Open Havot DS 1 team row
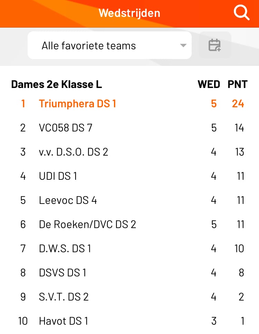This screenshot has height=334, width=259. point(129,321)
